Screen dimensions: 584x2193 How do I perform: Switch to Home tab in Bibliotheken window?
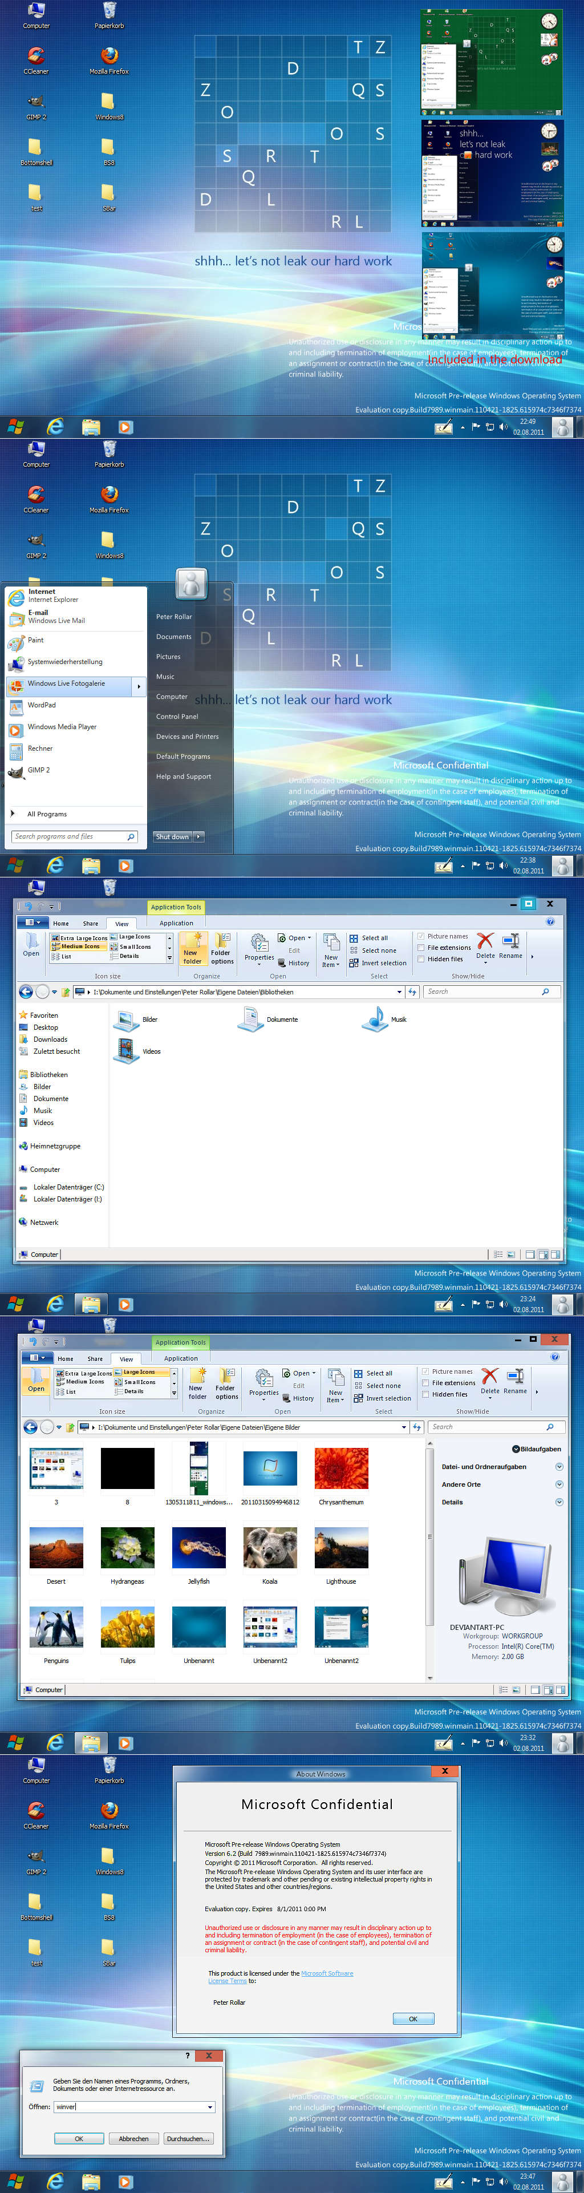tap(61, 924)
